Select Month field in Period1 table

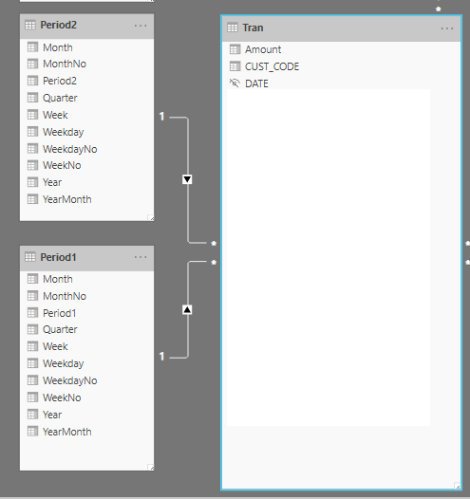58,279
